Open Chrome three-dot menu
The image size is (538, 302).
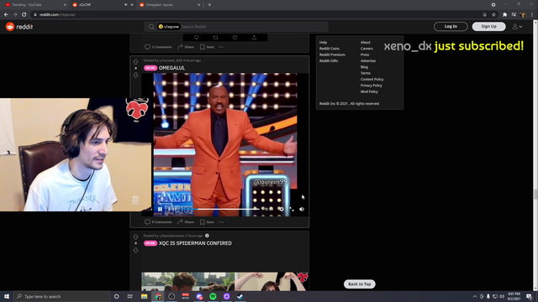(x=532, y=15)
